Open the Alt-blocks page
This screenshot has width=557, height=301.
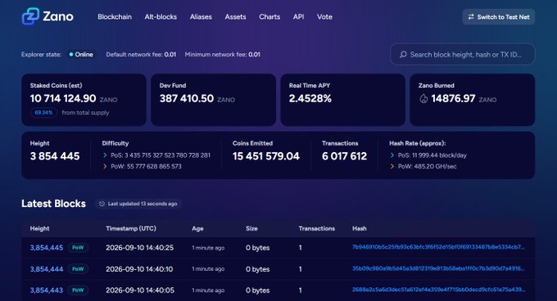point(161,16)
